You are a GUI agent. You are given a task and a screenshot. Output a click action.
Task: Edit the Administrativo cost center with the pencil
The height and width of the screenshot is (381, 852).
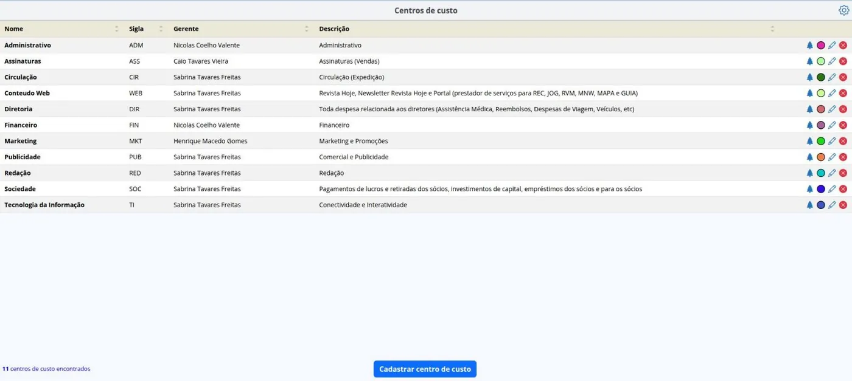click(x=832, y=46)
